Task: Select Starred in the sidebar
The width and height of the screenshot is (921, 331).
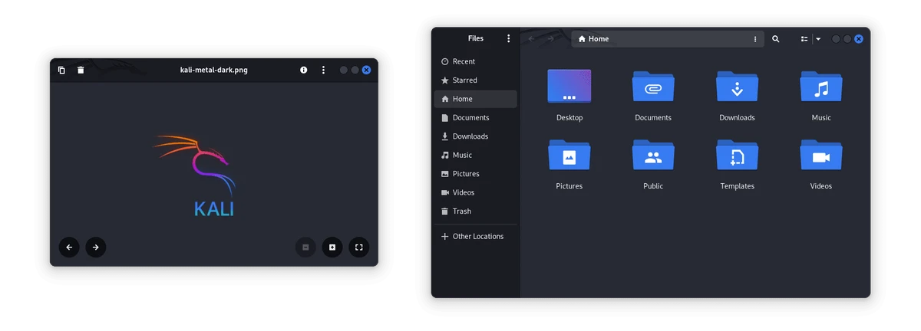Action: coord(464,80)
